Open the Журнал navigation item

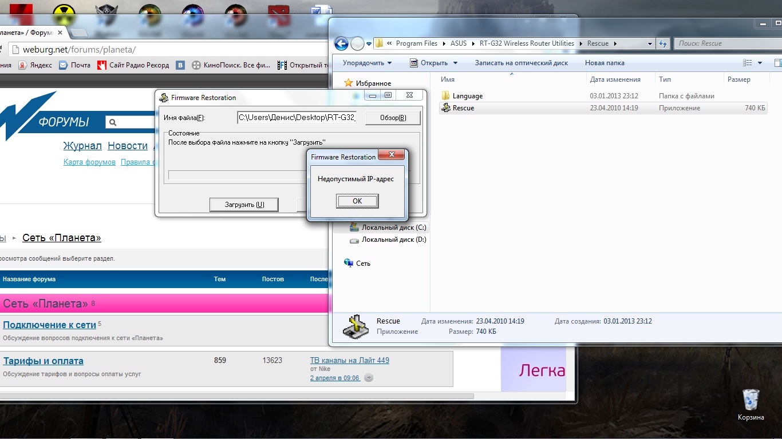82,146
